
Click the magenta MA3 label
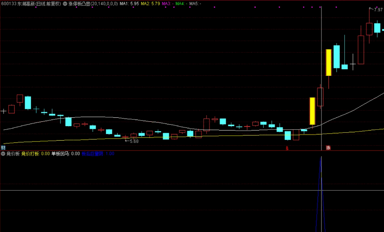168,4
